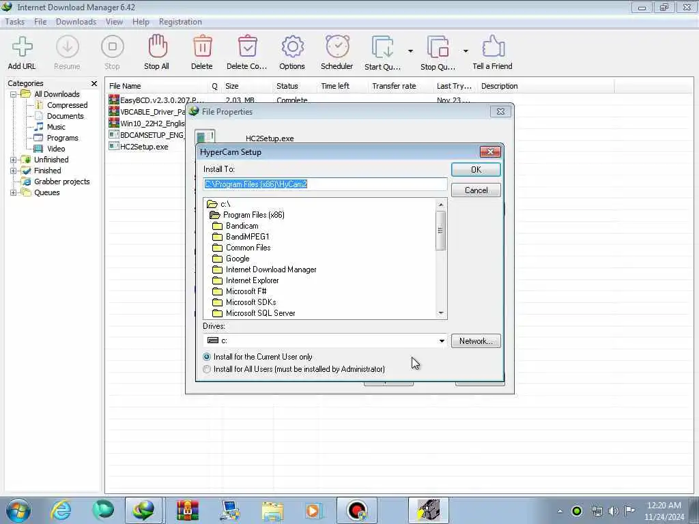Image resolution: width=699 pixels, height=524 pixels.
Task: Select Install for the Current User only
Action: coord(258,357)
